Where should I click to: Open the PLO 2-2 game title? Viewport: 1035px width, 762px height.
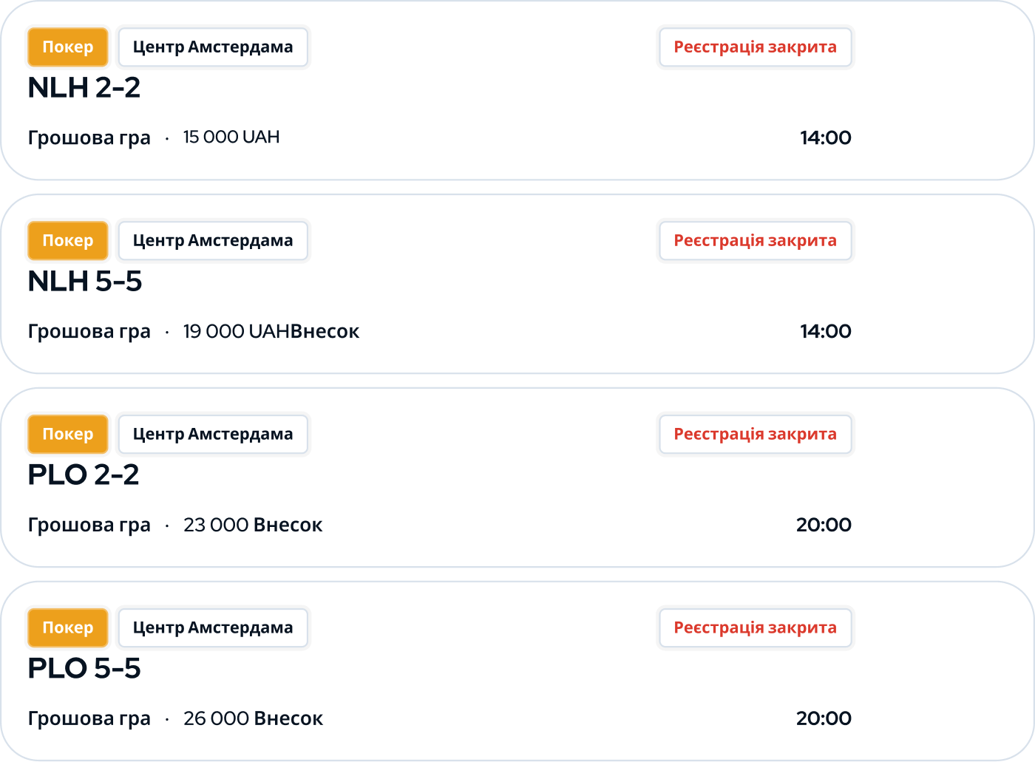pyautogui.click(x=84, y=475)
